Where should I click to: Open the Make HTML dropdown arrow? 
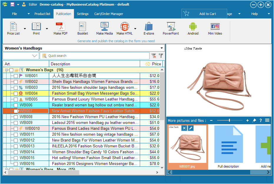click(x=135, y=29)
